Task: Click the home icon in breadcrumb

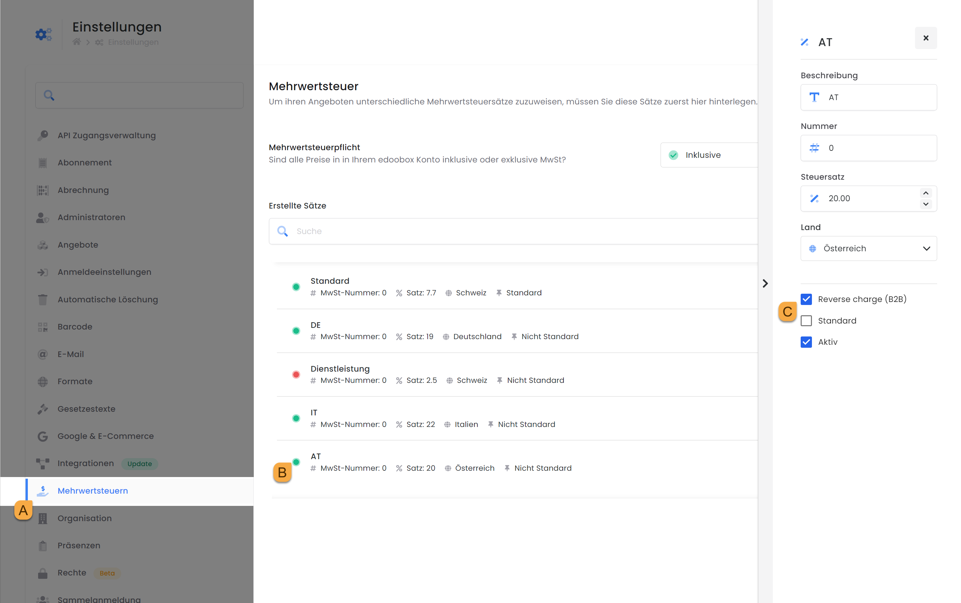Action: tap(77, 42)
